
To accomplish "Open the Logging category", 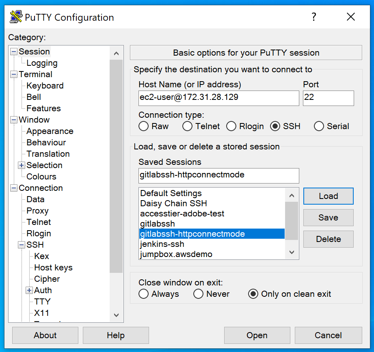I will tap(42, 63).
